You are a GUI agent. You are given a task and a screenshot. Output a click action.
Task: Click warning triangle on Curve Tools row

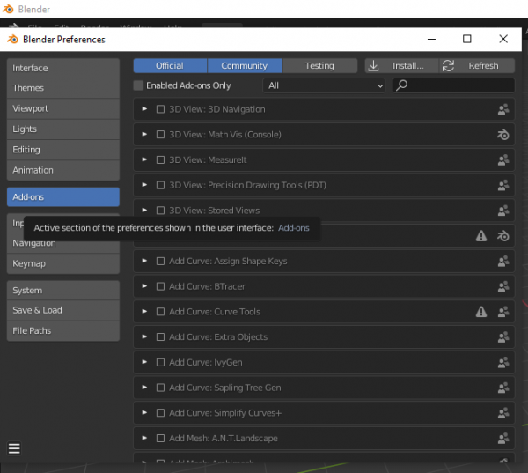tap(481, 312)
